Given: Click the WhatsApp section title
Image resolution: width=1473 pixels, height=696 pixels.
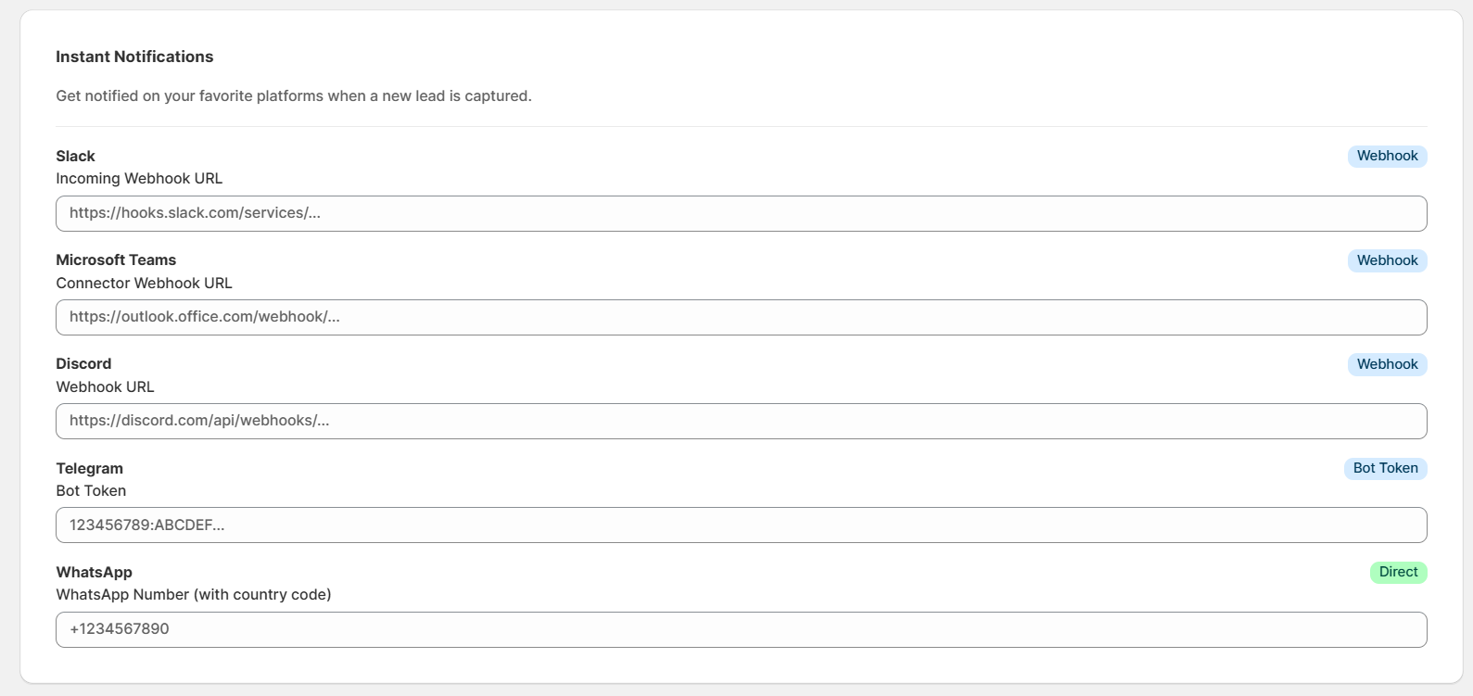Looking at the screenshot, I should coord(94,572).
